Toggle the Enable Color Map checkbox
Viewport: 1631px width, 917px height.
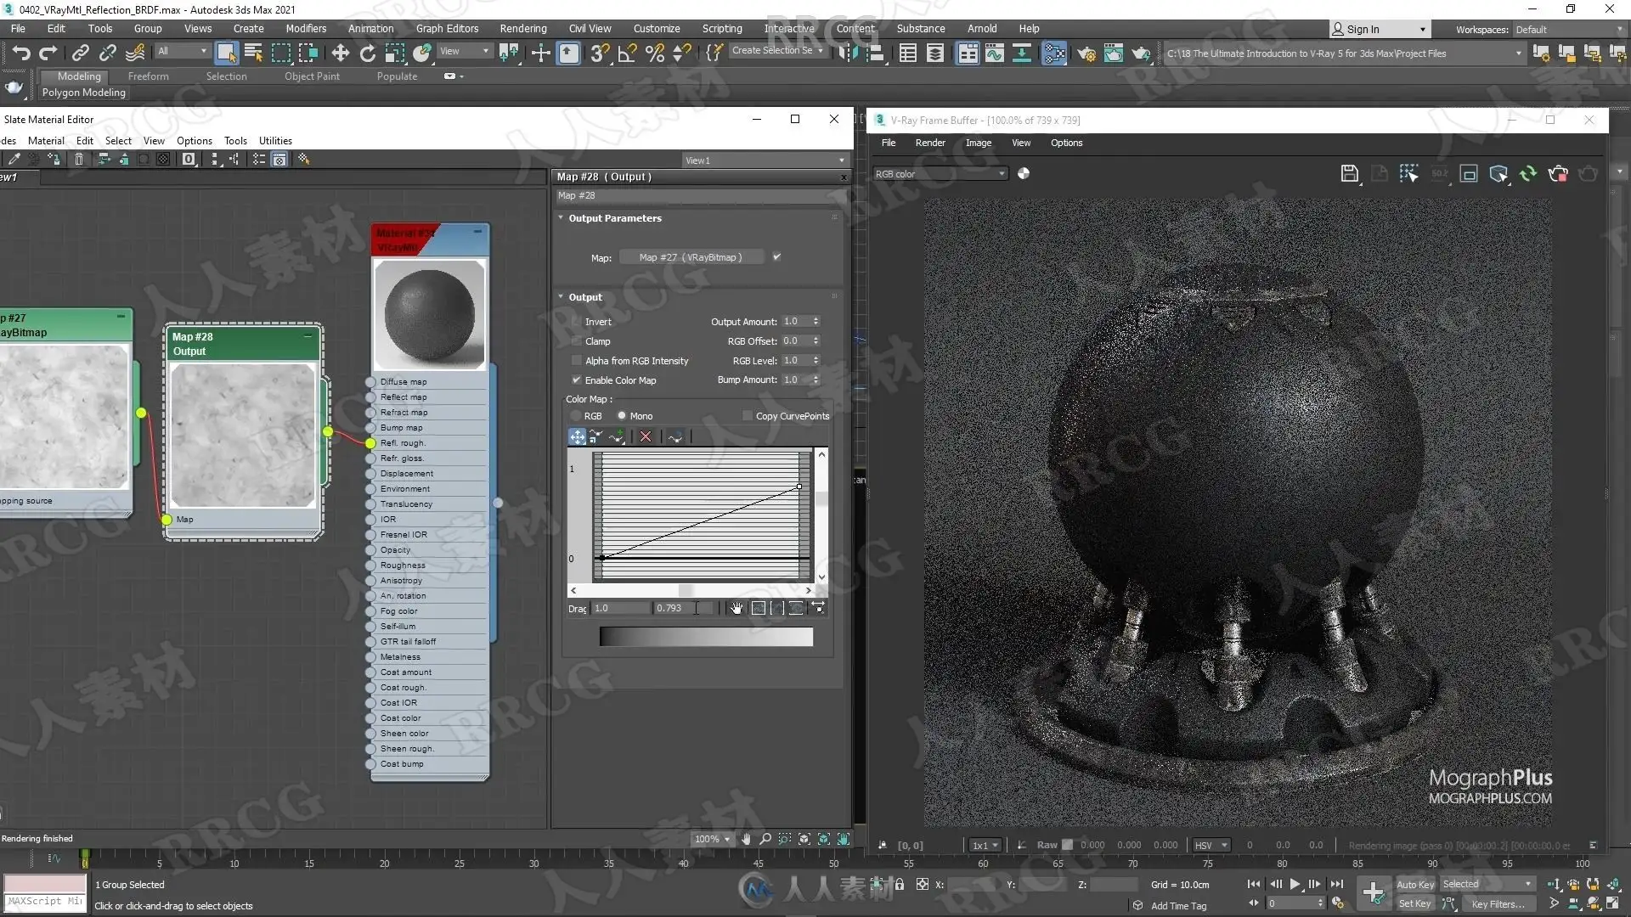(x=578, y=380)
